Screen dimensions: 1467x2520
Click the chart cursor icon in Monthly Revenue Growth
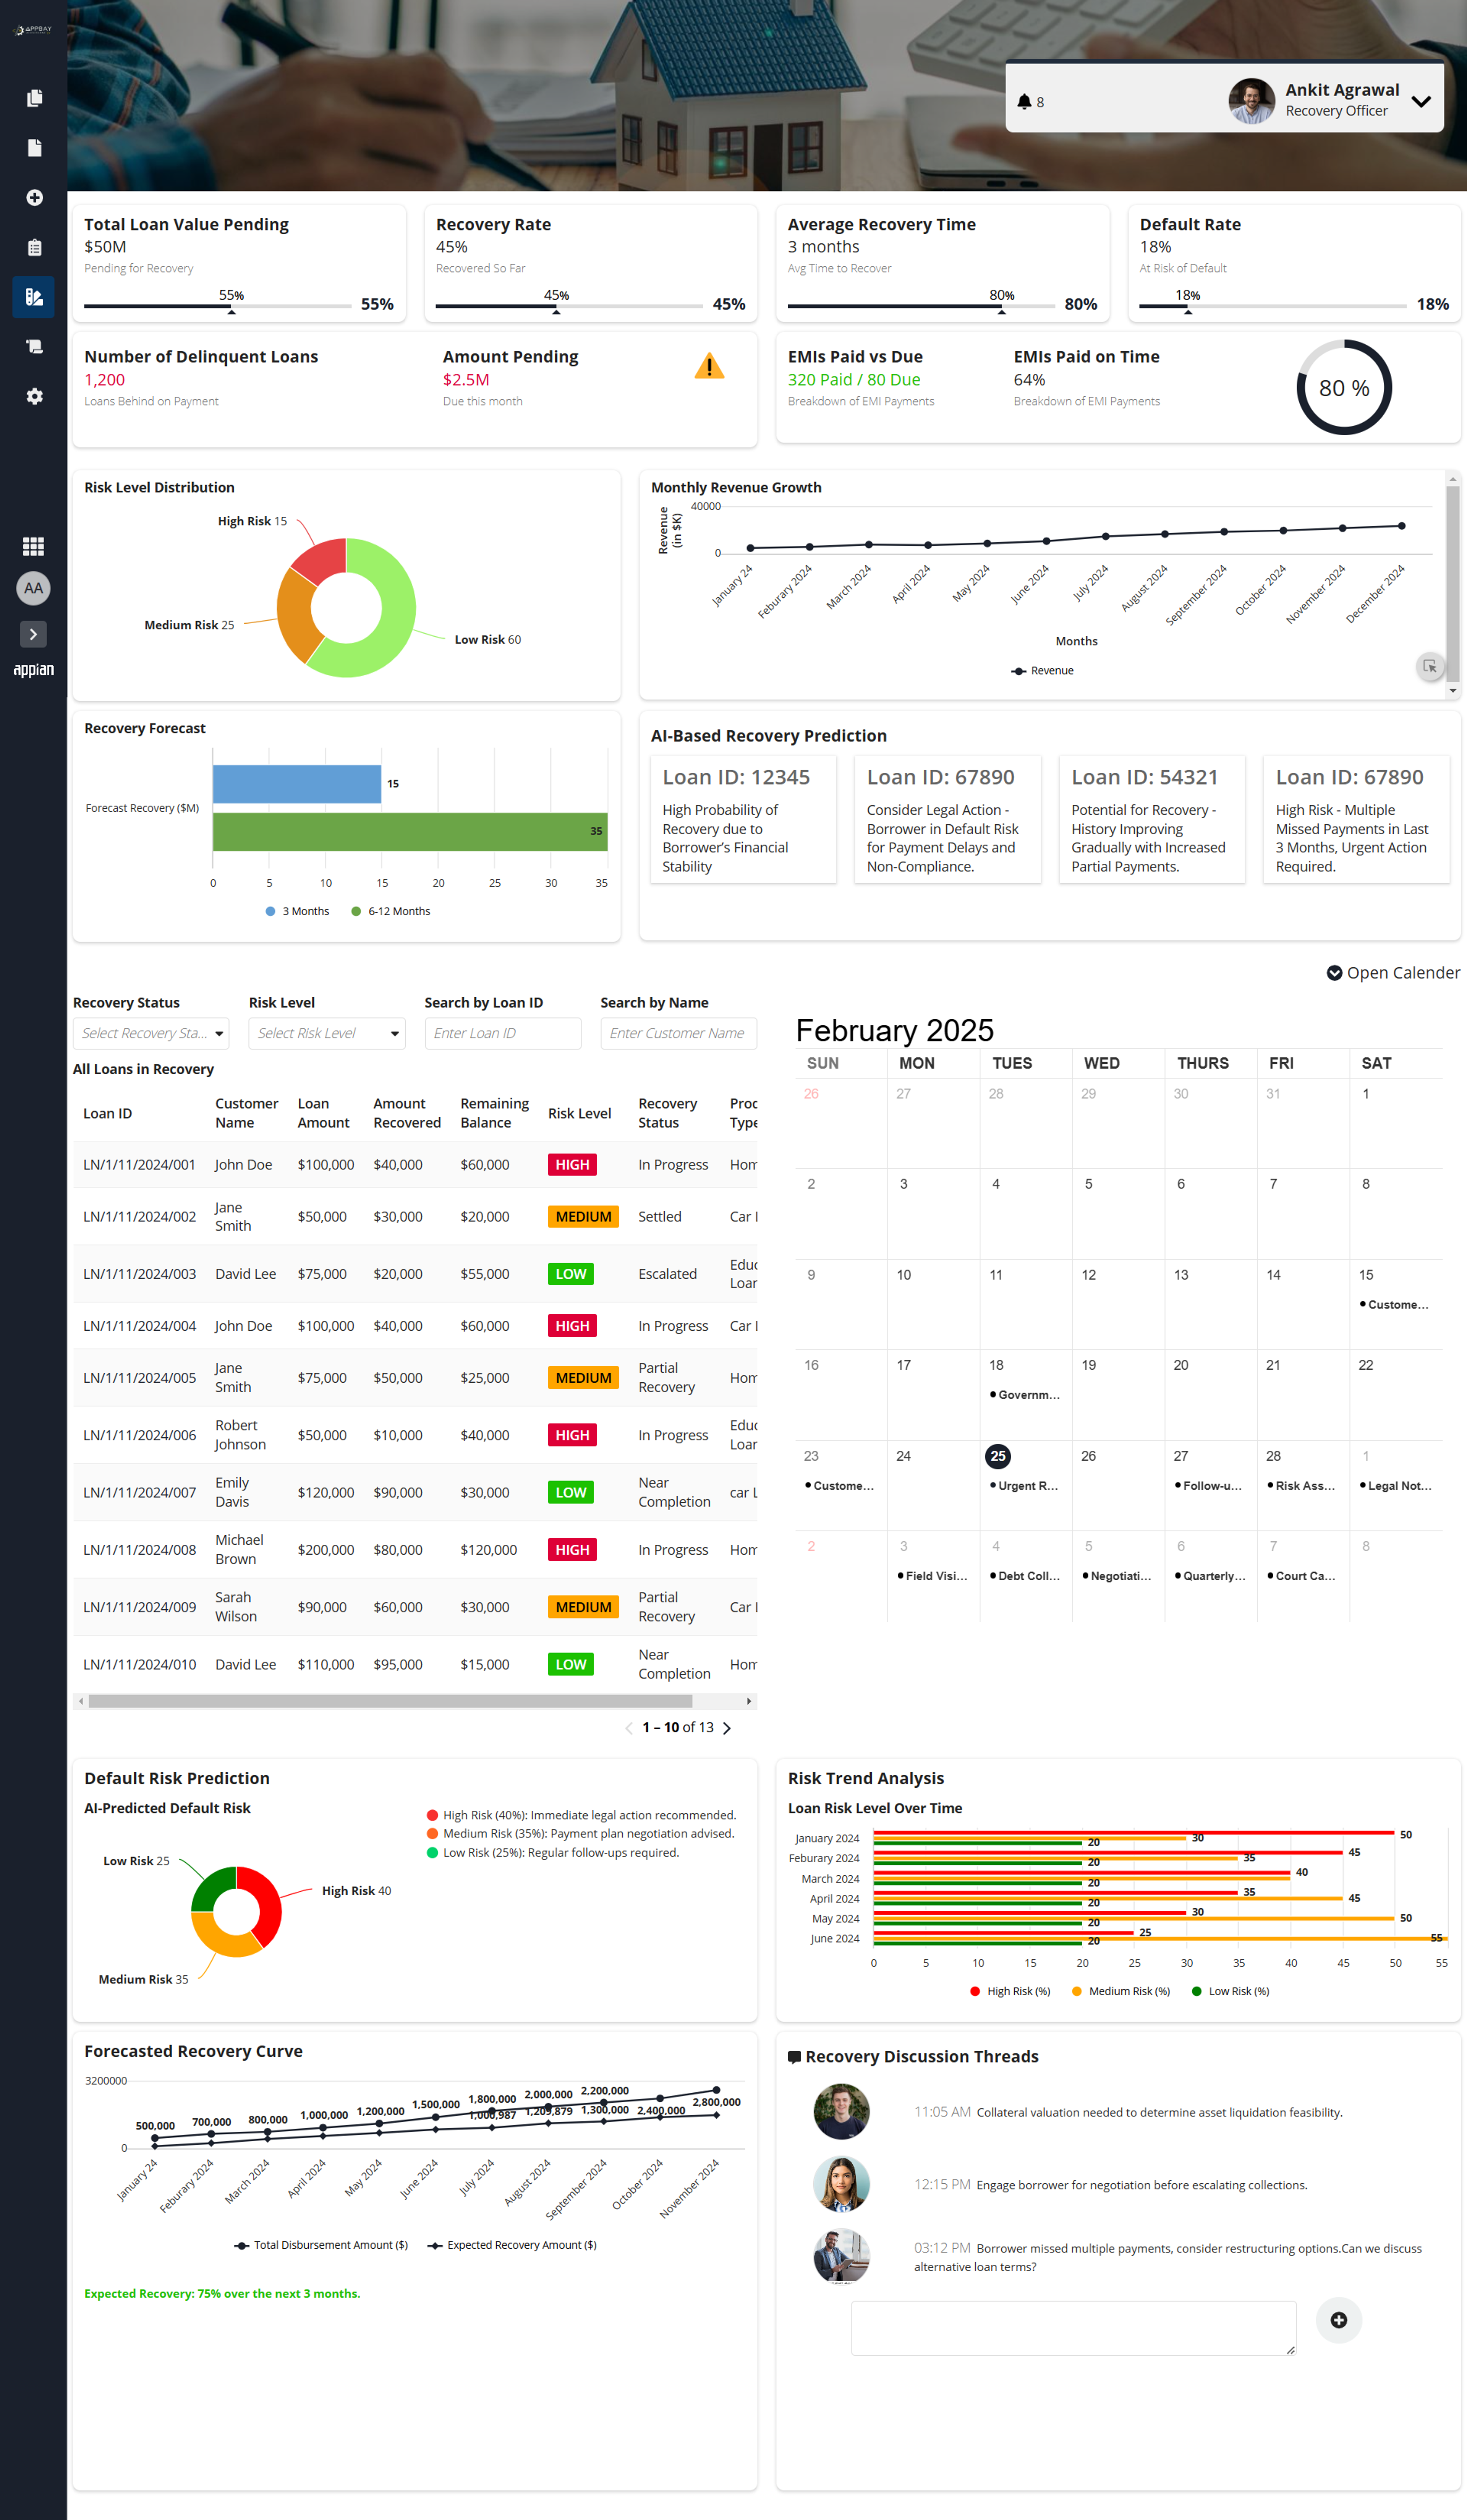[x=1430, y=666]
